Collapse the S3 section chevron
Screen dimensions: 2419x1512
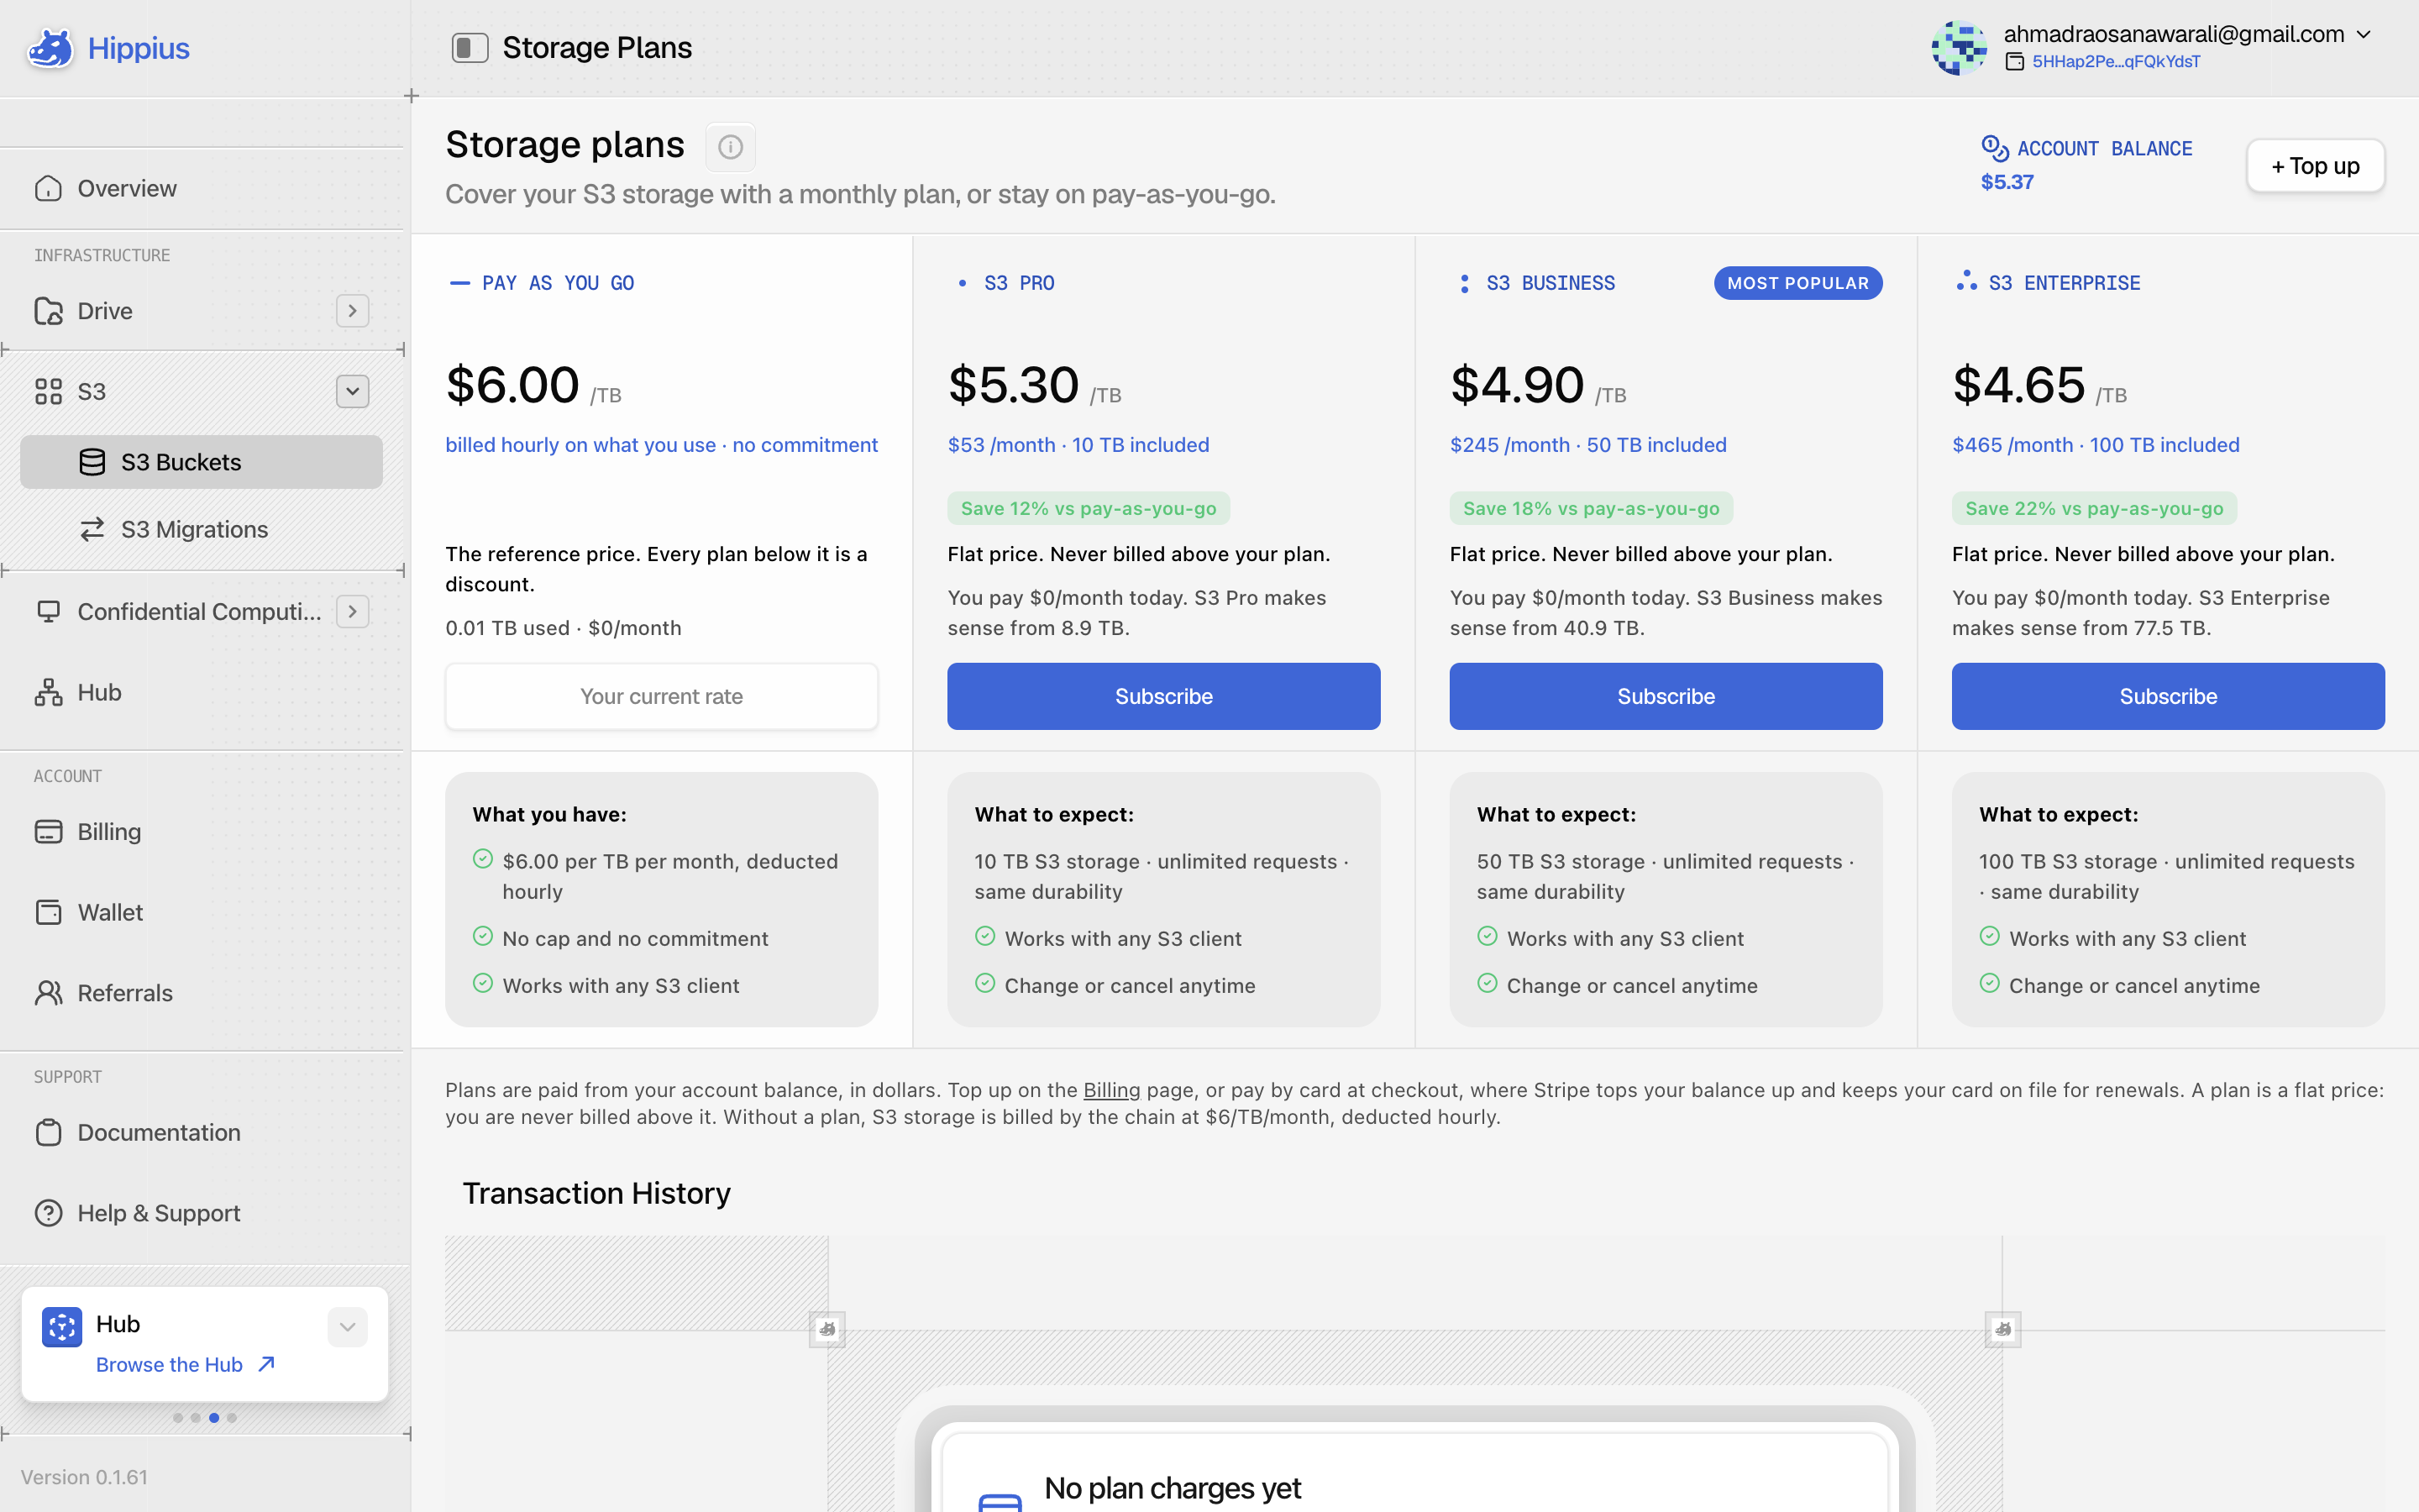(352, 391)
